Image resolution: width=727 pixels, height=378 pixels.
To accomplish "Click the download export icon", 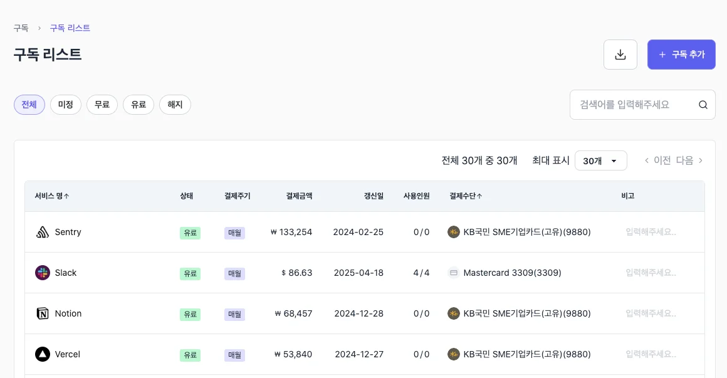I will (620, 55).
